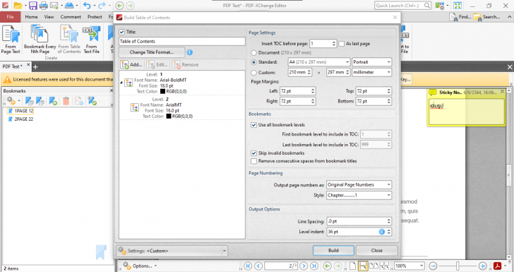
Task: Open the Output page numbers as dropdown
Action: [359, 184]
